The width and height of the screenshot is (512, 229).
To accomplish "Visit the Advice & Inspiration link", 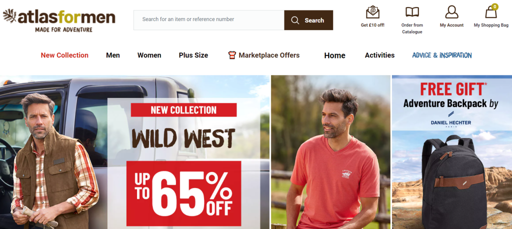I will tap(442, 55).
